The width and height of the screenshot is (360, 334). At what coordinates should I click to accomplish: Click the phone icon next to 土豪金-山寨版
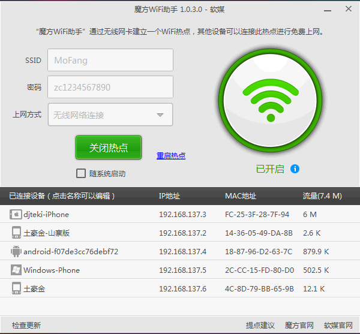tap(16, 233)
